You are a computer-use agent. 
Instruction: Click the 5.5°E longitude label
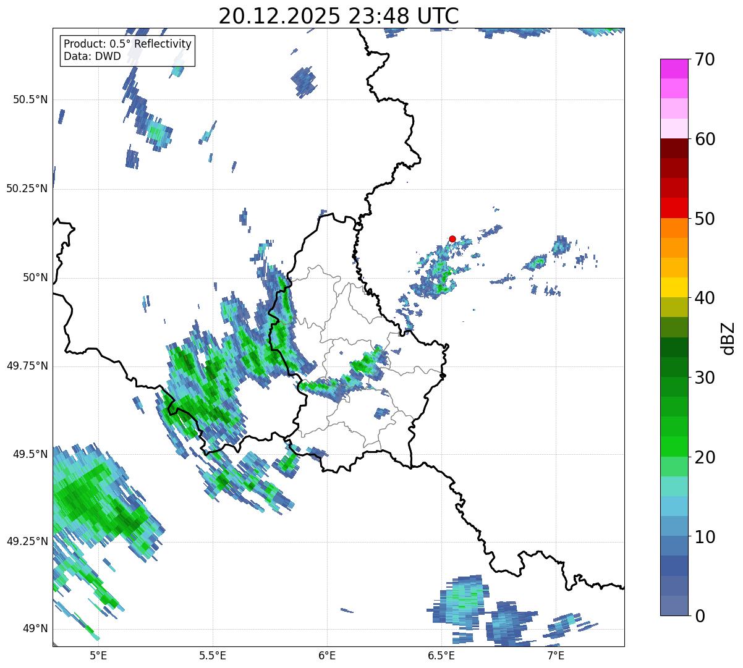click(x=213, y=655)
